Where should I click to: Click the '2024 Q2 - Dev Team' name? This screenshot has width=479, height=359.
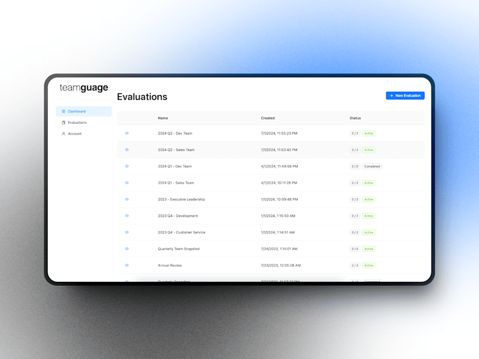[x=175, y=133]
